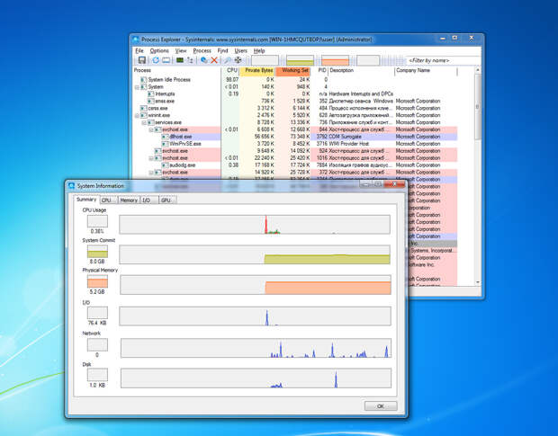Sort by the CPU column header
This screenshot has height=436, width=558.
(230, 70)
